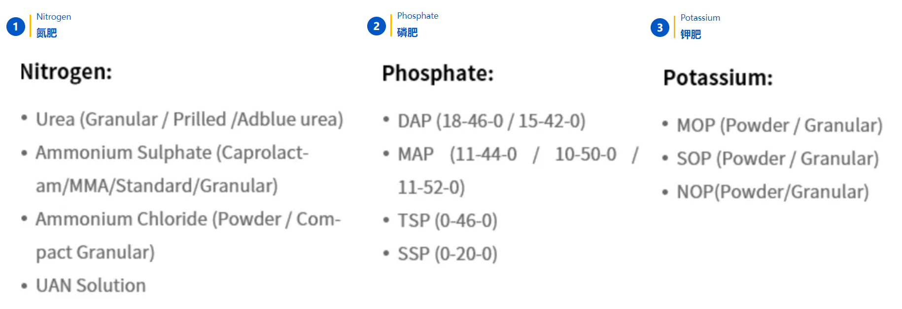Viewport: 902px width, 309px height.
Task: Select the NOP(Powder/Granular) list item
Action: point(772,192)
